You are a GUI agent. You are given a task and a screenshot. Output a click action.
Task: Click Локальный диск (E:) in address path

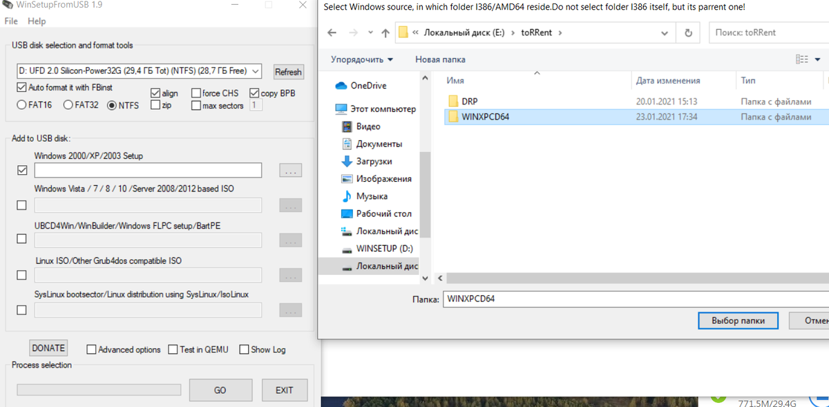click(x=464, y=32)
